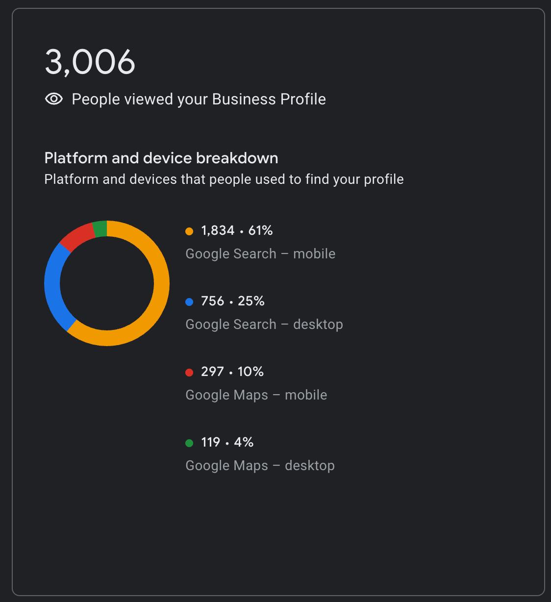
Task: Click the red legend dot for 297
Action: coord(189,372)
